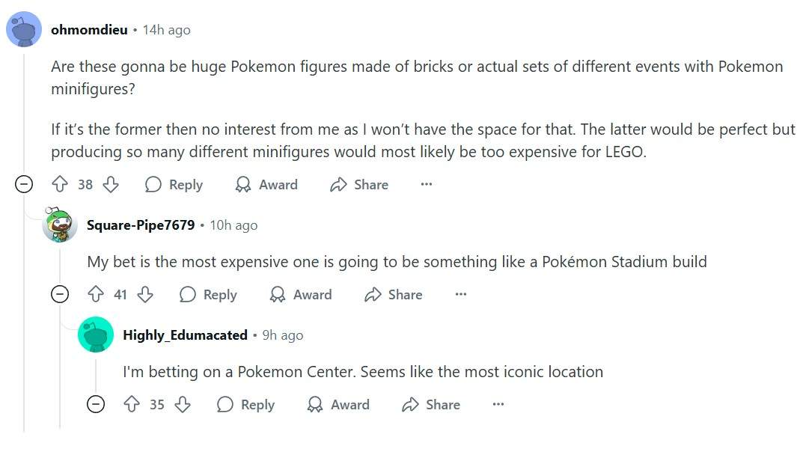Downvote Highly_Edumacated's comment
This screenshot has height=455, width=809.
183,405
